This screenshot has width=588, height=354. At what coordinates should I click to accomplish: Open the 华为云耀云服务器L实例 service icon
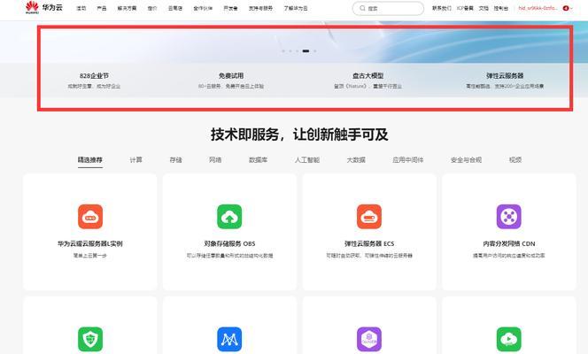pos(90,217)
